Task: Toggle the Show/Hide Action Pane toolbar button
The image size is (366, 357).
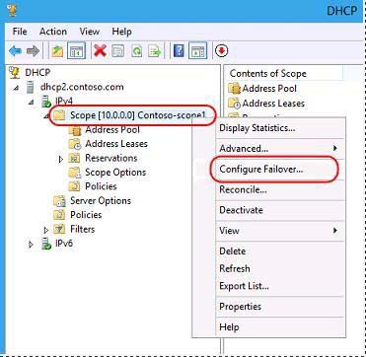Action: point(198,51)
